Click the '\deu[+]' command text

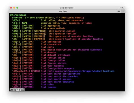[17, 66]
